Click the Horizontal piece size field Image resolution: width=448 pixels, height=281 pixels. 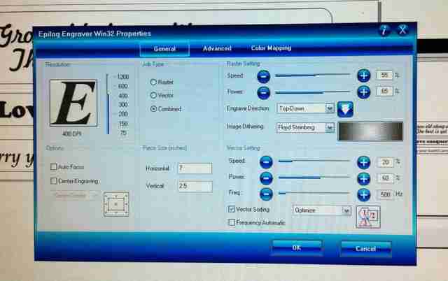pos(195,168)
